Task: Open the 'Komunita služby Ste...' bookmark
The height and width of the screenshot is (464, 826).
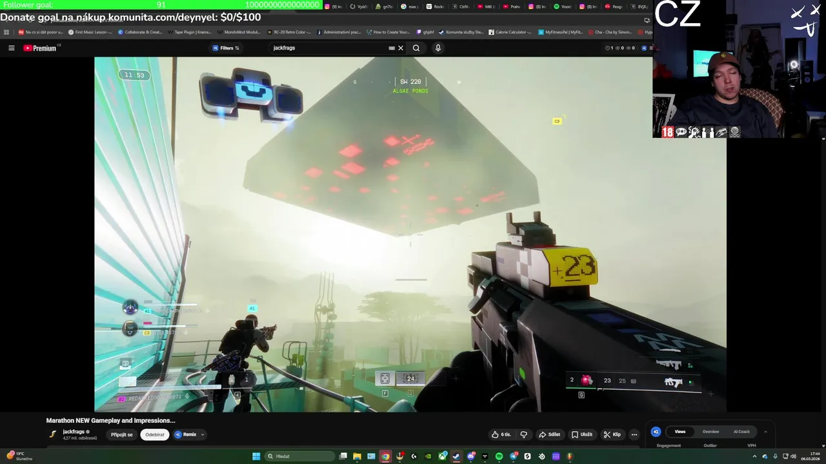Action: 461,32
